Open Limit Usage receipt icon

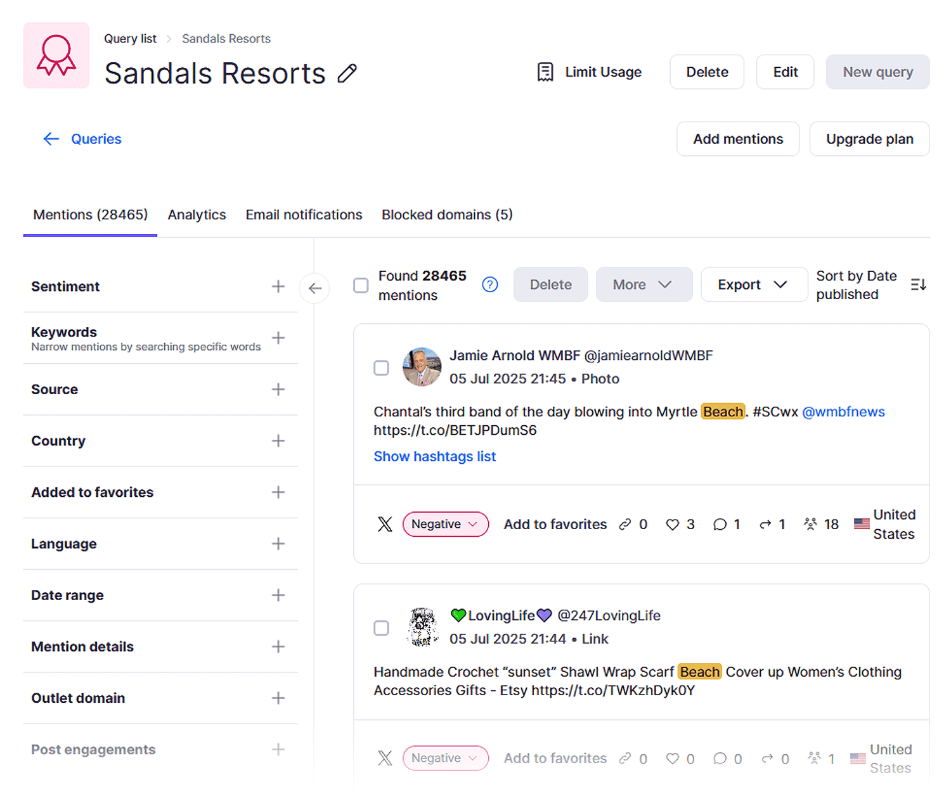tap(545, 72)
